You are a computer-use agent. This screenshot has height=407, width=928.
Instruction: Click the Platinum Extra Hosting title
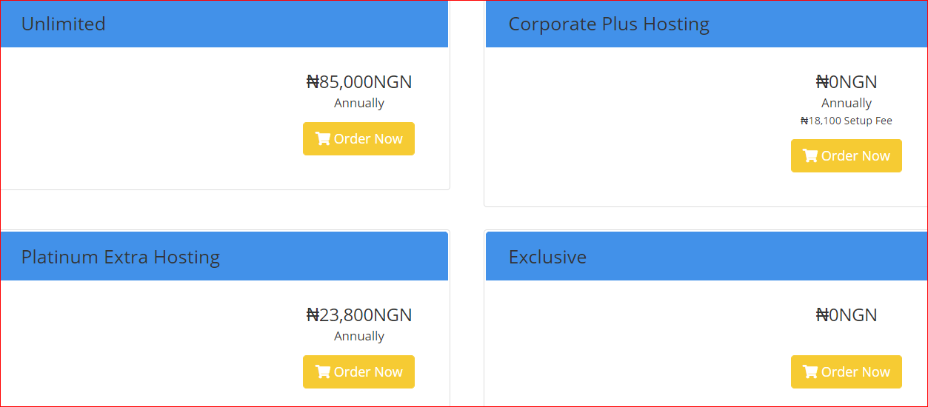coord(121,258)
